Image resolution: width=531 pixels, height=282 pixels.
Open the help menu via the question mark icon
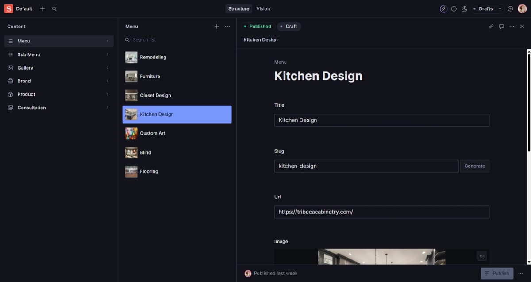(454, 8)
